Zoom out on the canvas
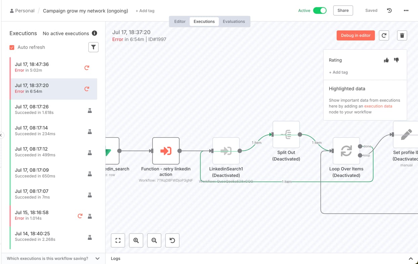 click(x=154, y=241)
